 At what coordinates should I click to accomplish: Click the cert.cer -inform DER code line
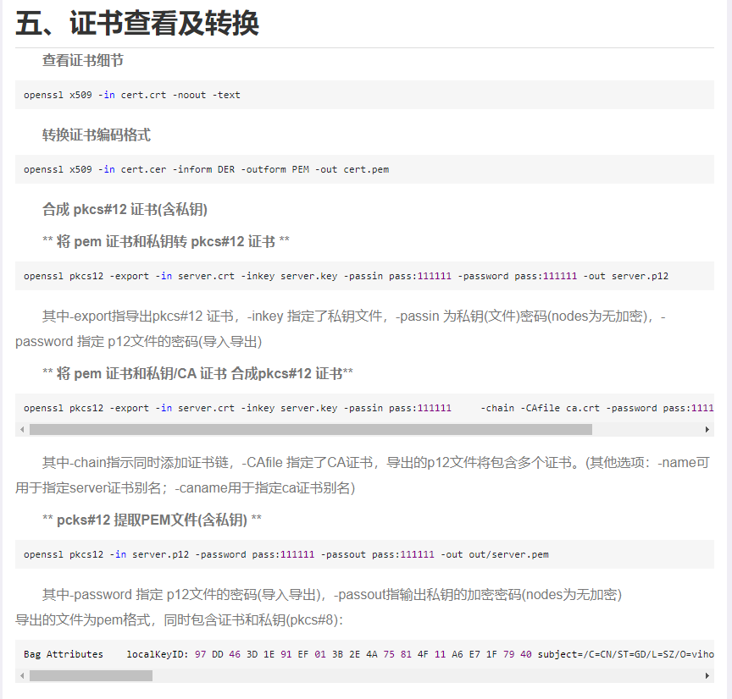[x=207, y=170]
